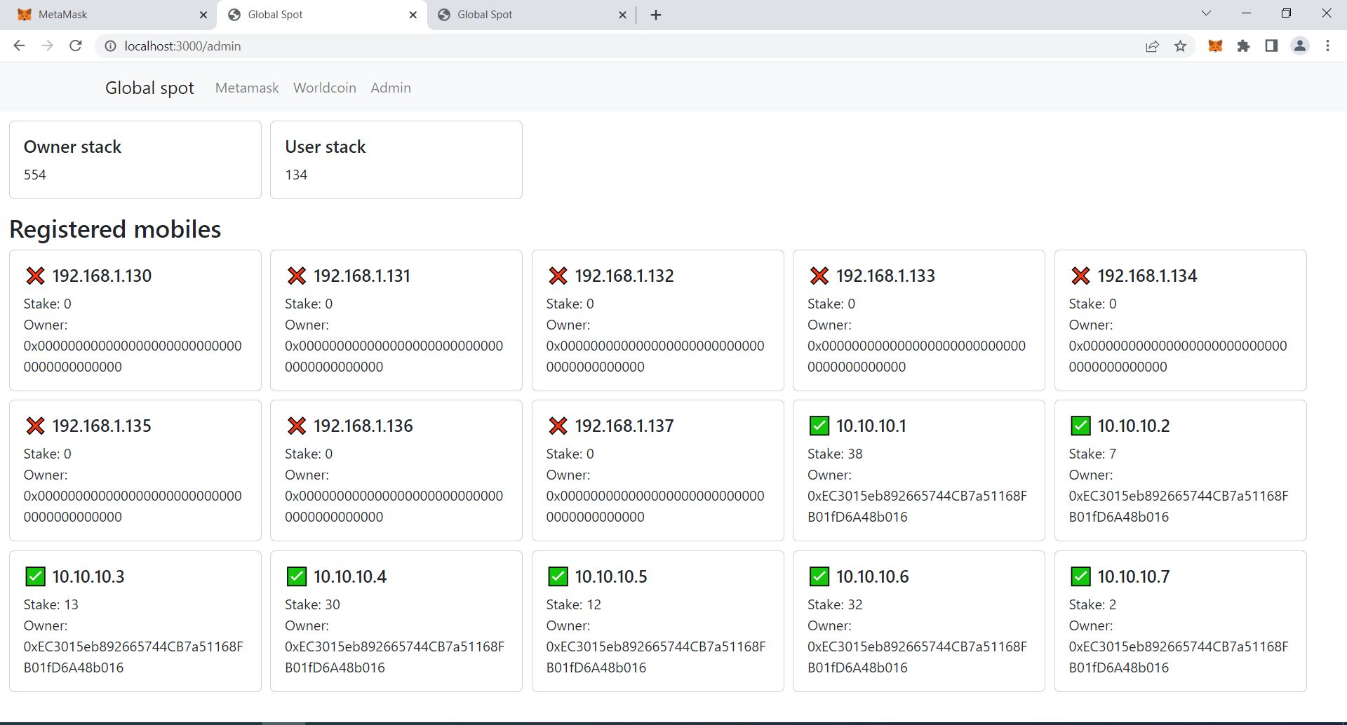Viewport: 1347px width, 725px height.
Task: View site information icon in address bar
Action: (110, 46)
